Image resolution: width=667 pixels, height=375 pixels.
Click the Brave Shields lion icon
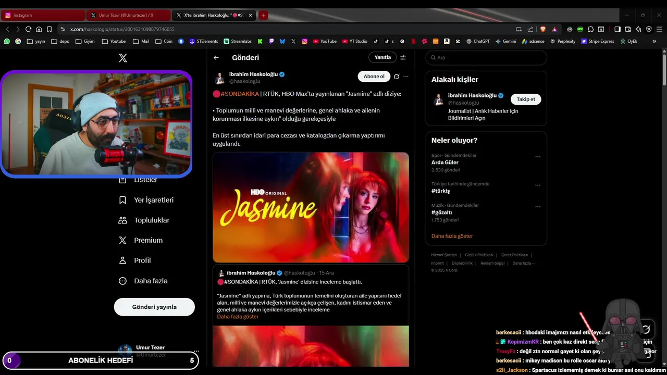click(542, 29)
